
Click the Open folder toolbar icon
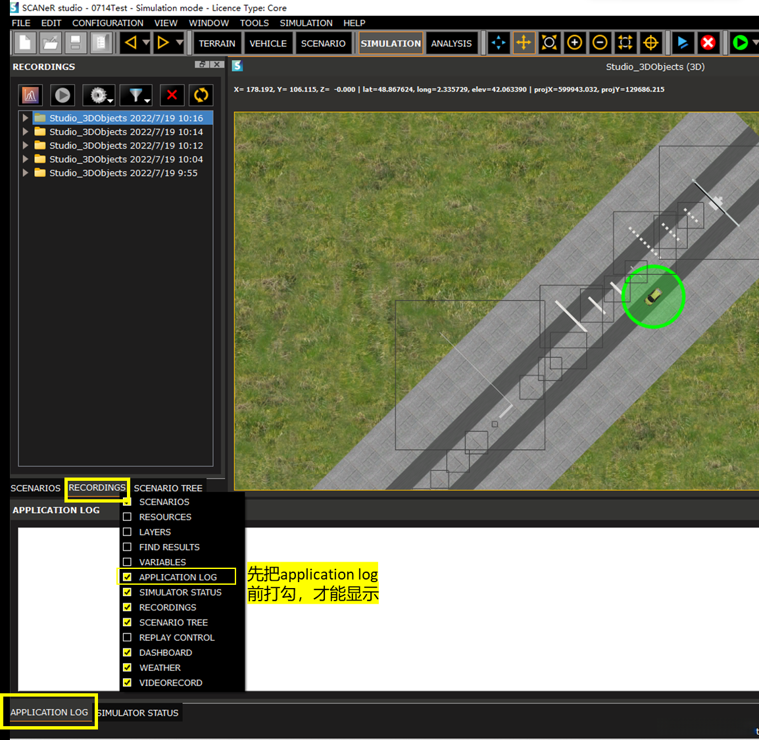point(51,43)
